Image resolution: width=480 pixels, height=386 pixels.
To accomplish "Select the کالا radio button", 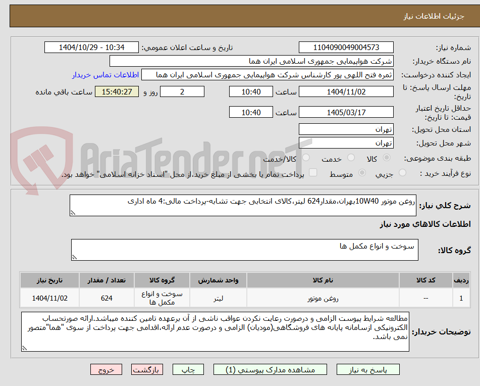I will point(387,158).
